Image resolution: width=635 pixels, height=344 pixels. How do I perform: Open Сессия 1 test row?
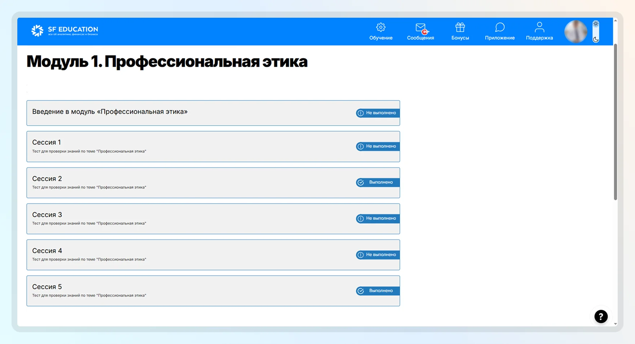[x=213, y=146]
